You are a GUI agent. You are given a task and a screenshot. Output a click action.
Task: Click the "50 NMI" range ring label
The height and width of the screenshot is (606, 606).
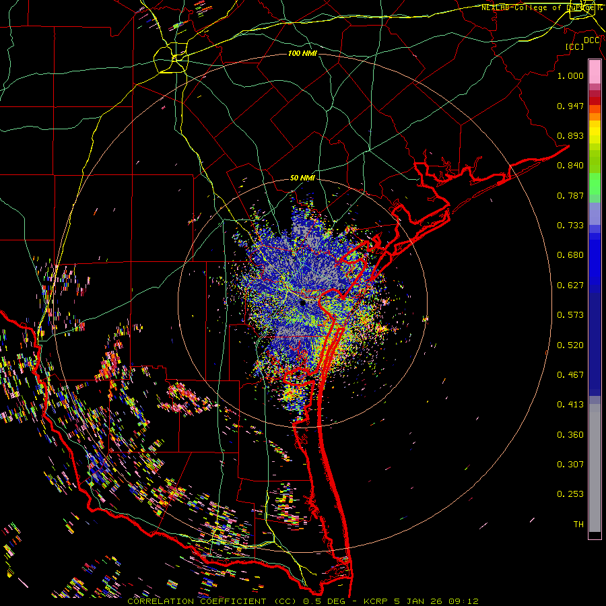click(302, 178)
